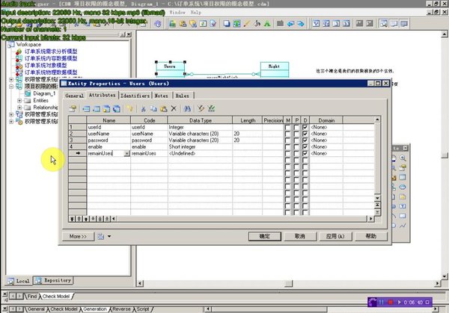Click the Add a Row toolbar icon
The width and height of the screenshot is (449, 313).
click(x=97, y=108)
